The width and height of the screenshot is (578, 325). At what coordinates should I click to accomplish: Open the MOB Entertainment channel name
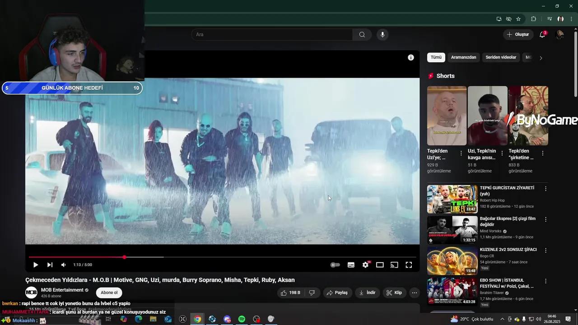(62, 290)
